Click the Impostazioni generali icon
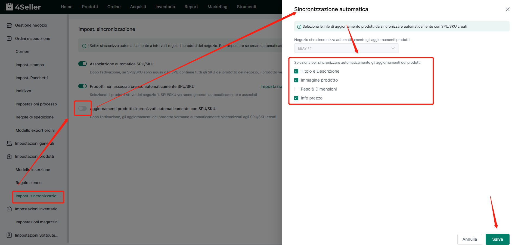The width and height of the screenshot is (512, 245). [x=9, y=143]
